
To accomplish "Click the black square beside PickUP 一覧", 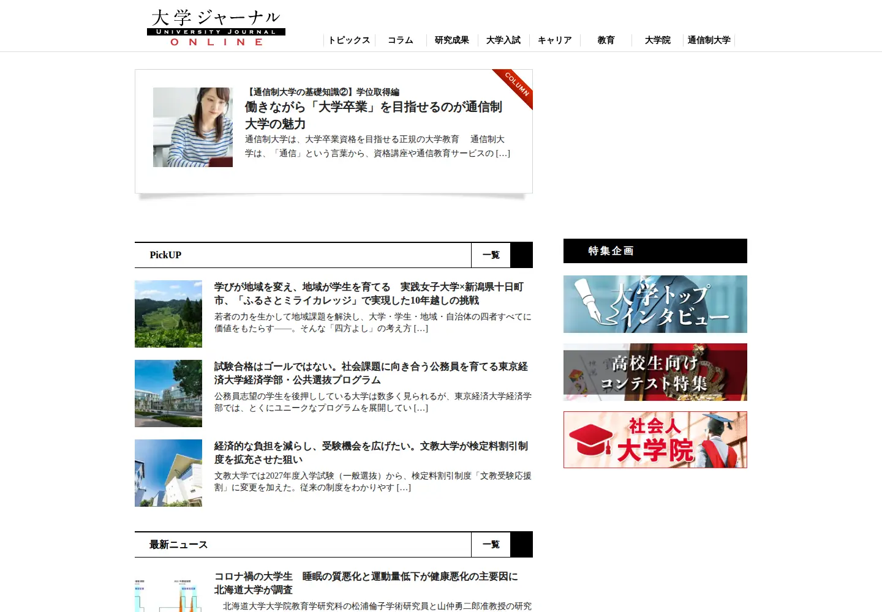I will (522, 255).
